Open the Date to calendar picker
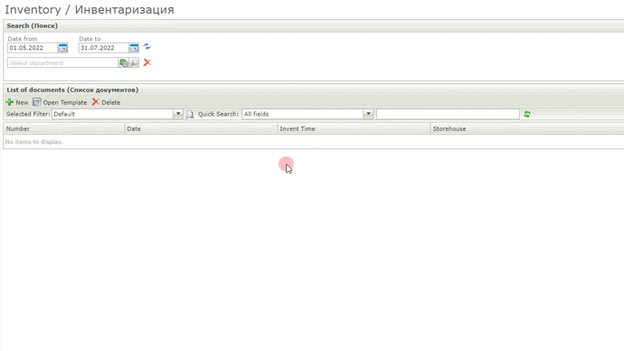The height and width of the screenshot is (351, 624). click(x=134, y=48)
